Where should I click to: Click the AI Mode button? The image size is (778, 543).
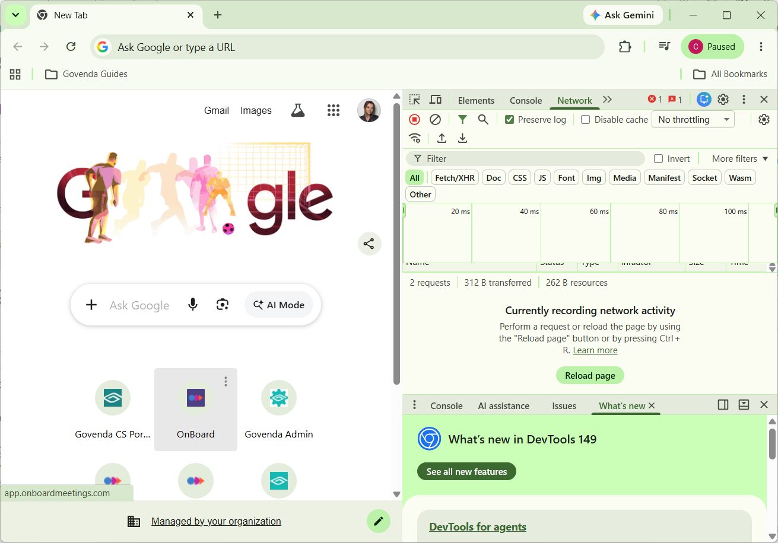(279, 305)
